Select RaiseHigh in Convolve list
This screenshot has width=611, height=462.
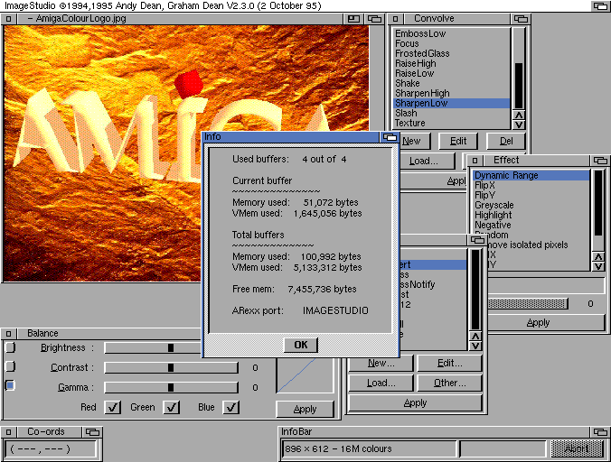tap(451, 63)
